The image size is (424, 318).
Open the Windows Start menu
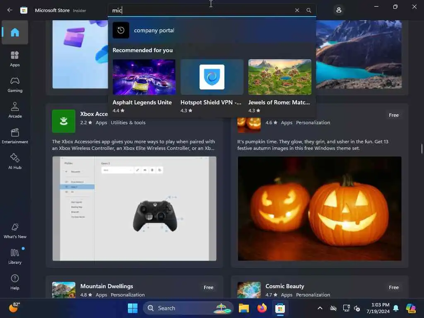click(x=132, y=308)
